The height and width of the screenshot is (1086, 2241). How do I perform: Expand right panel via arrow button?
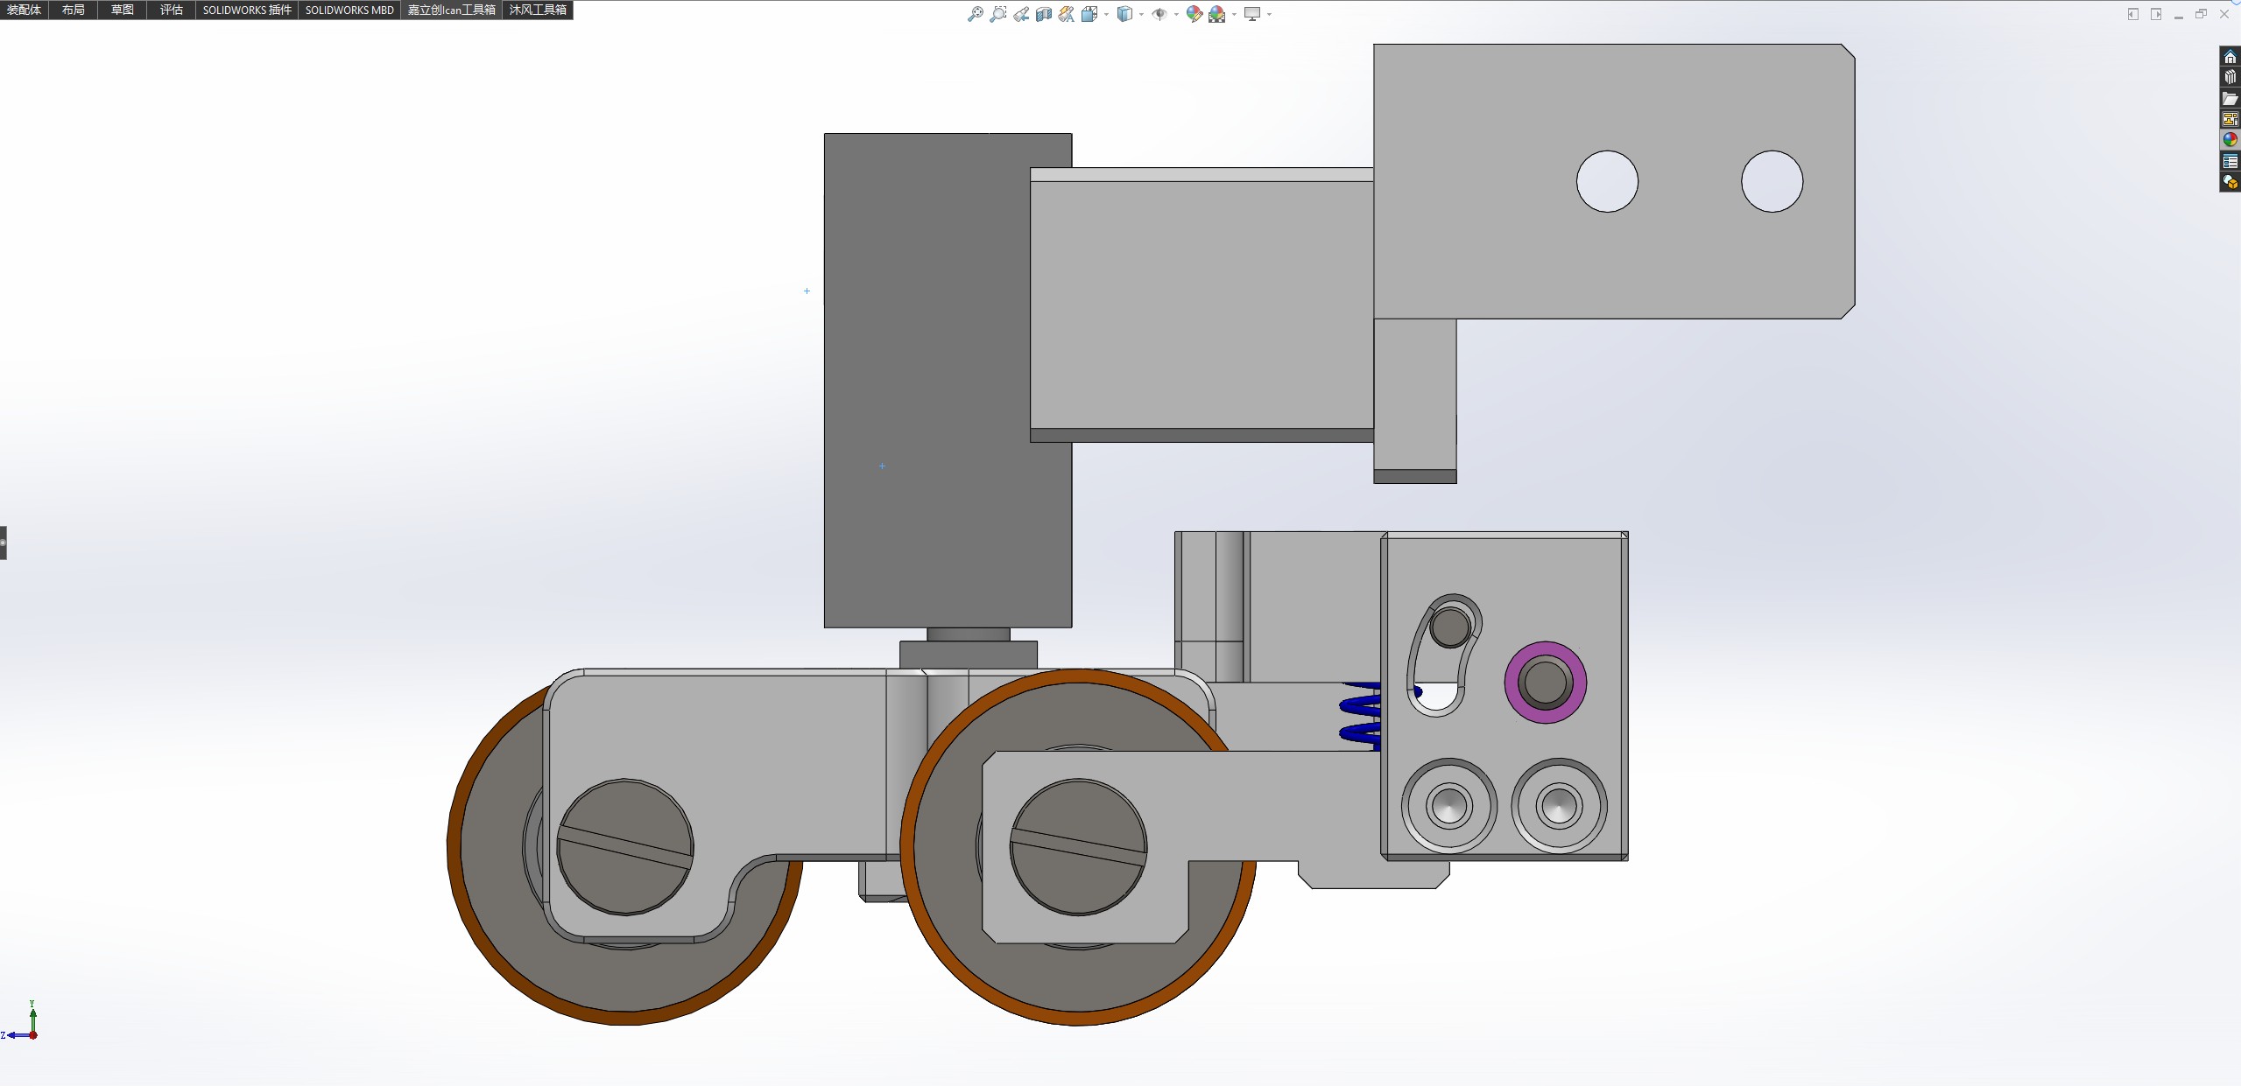[2155, 14]
